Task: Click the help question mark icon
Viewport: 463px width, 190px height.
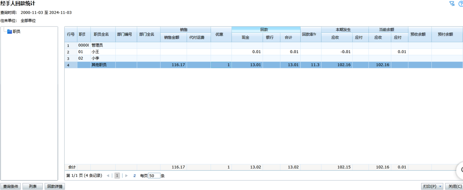Action: [460, 4]
